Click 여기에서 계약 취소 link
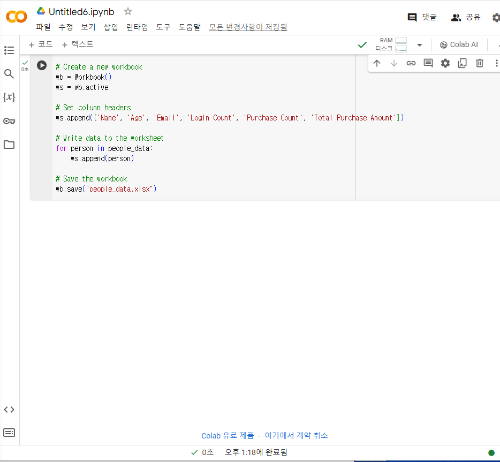Viewport: 500px width, 462px height. pos(296,436)
